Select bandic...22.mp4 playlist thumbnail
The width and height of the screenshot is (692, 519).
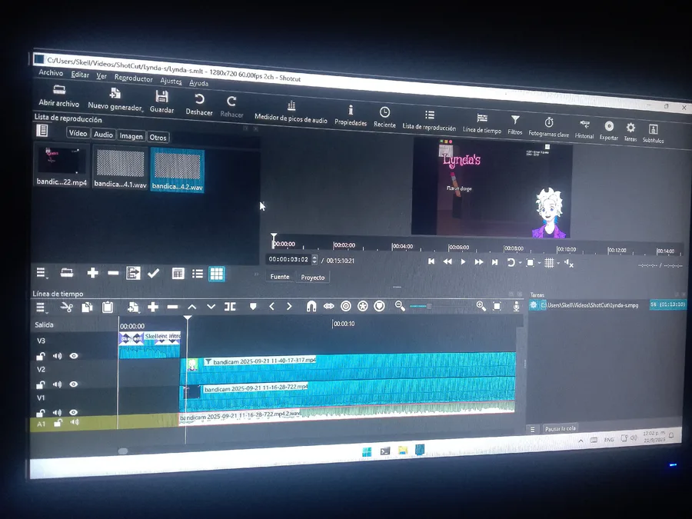pyautogui.click(x=62, y=166)
